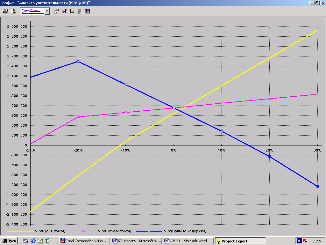This screenshot has height=245, width=326.
Task: Switch to Total Commander 6.03a taskbar button
Action: (x=85, y=241)
